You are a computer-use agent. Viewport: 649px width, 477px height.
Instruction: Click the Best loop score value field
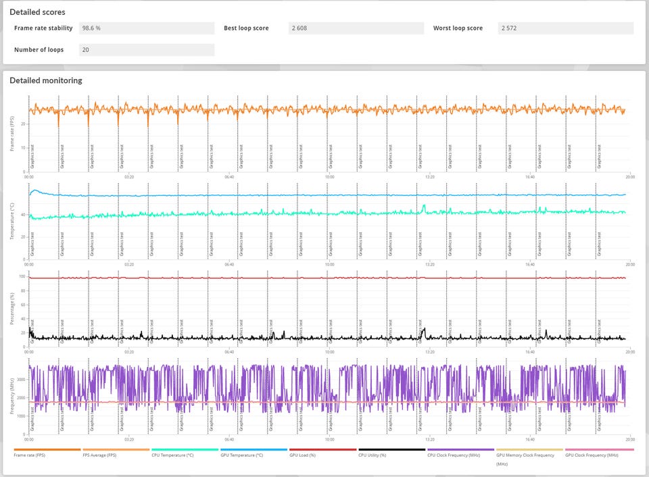tap(356, 28)
